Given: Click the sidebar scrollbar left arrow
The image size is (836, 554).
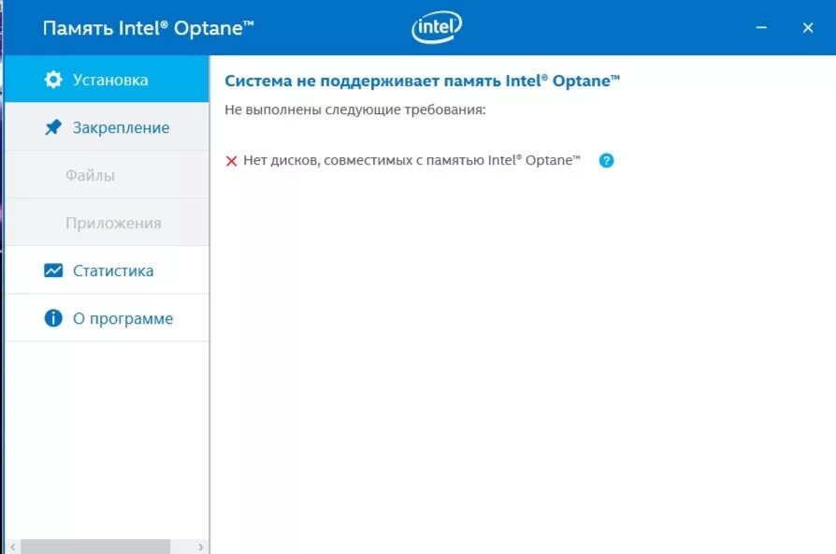Looking at the screenshot, I should (13, 547).
